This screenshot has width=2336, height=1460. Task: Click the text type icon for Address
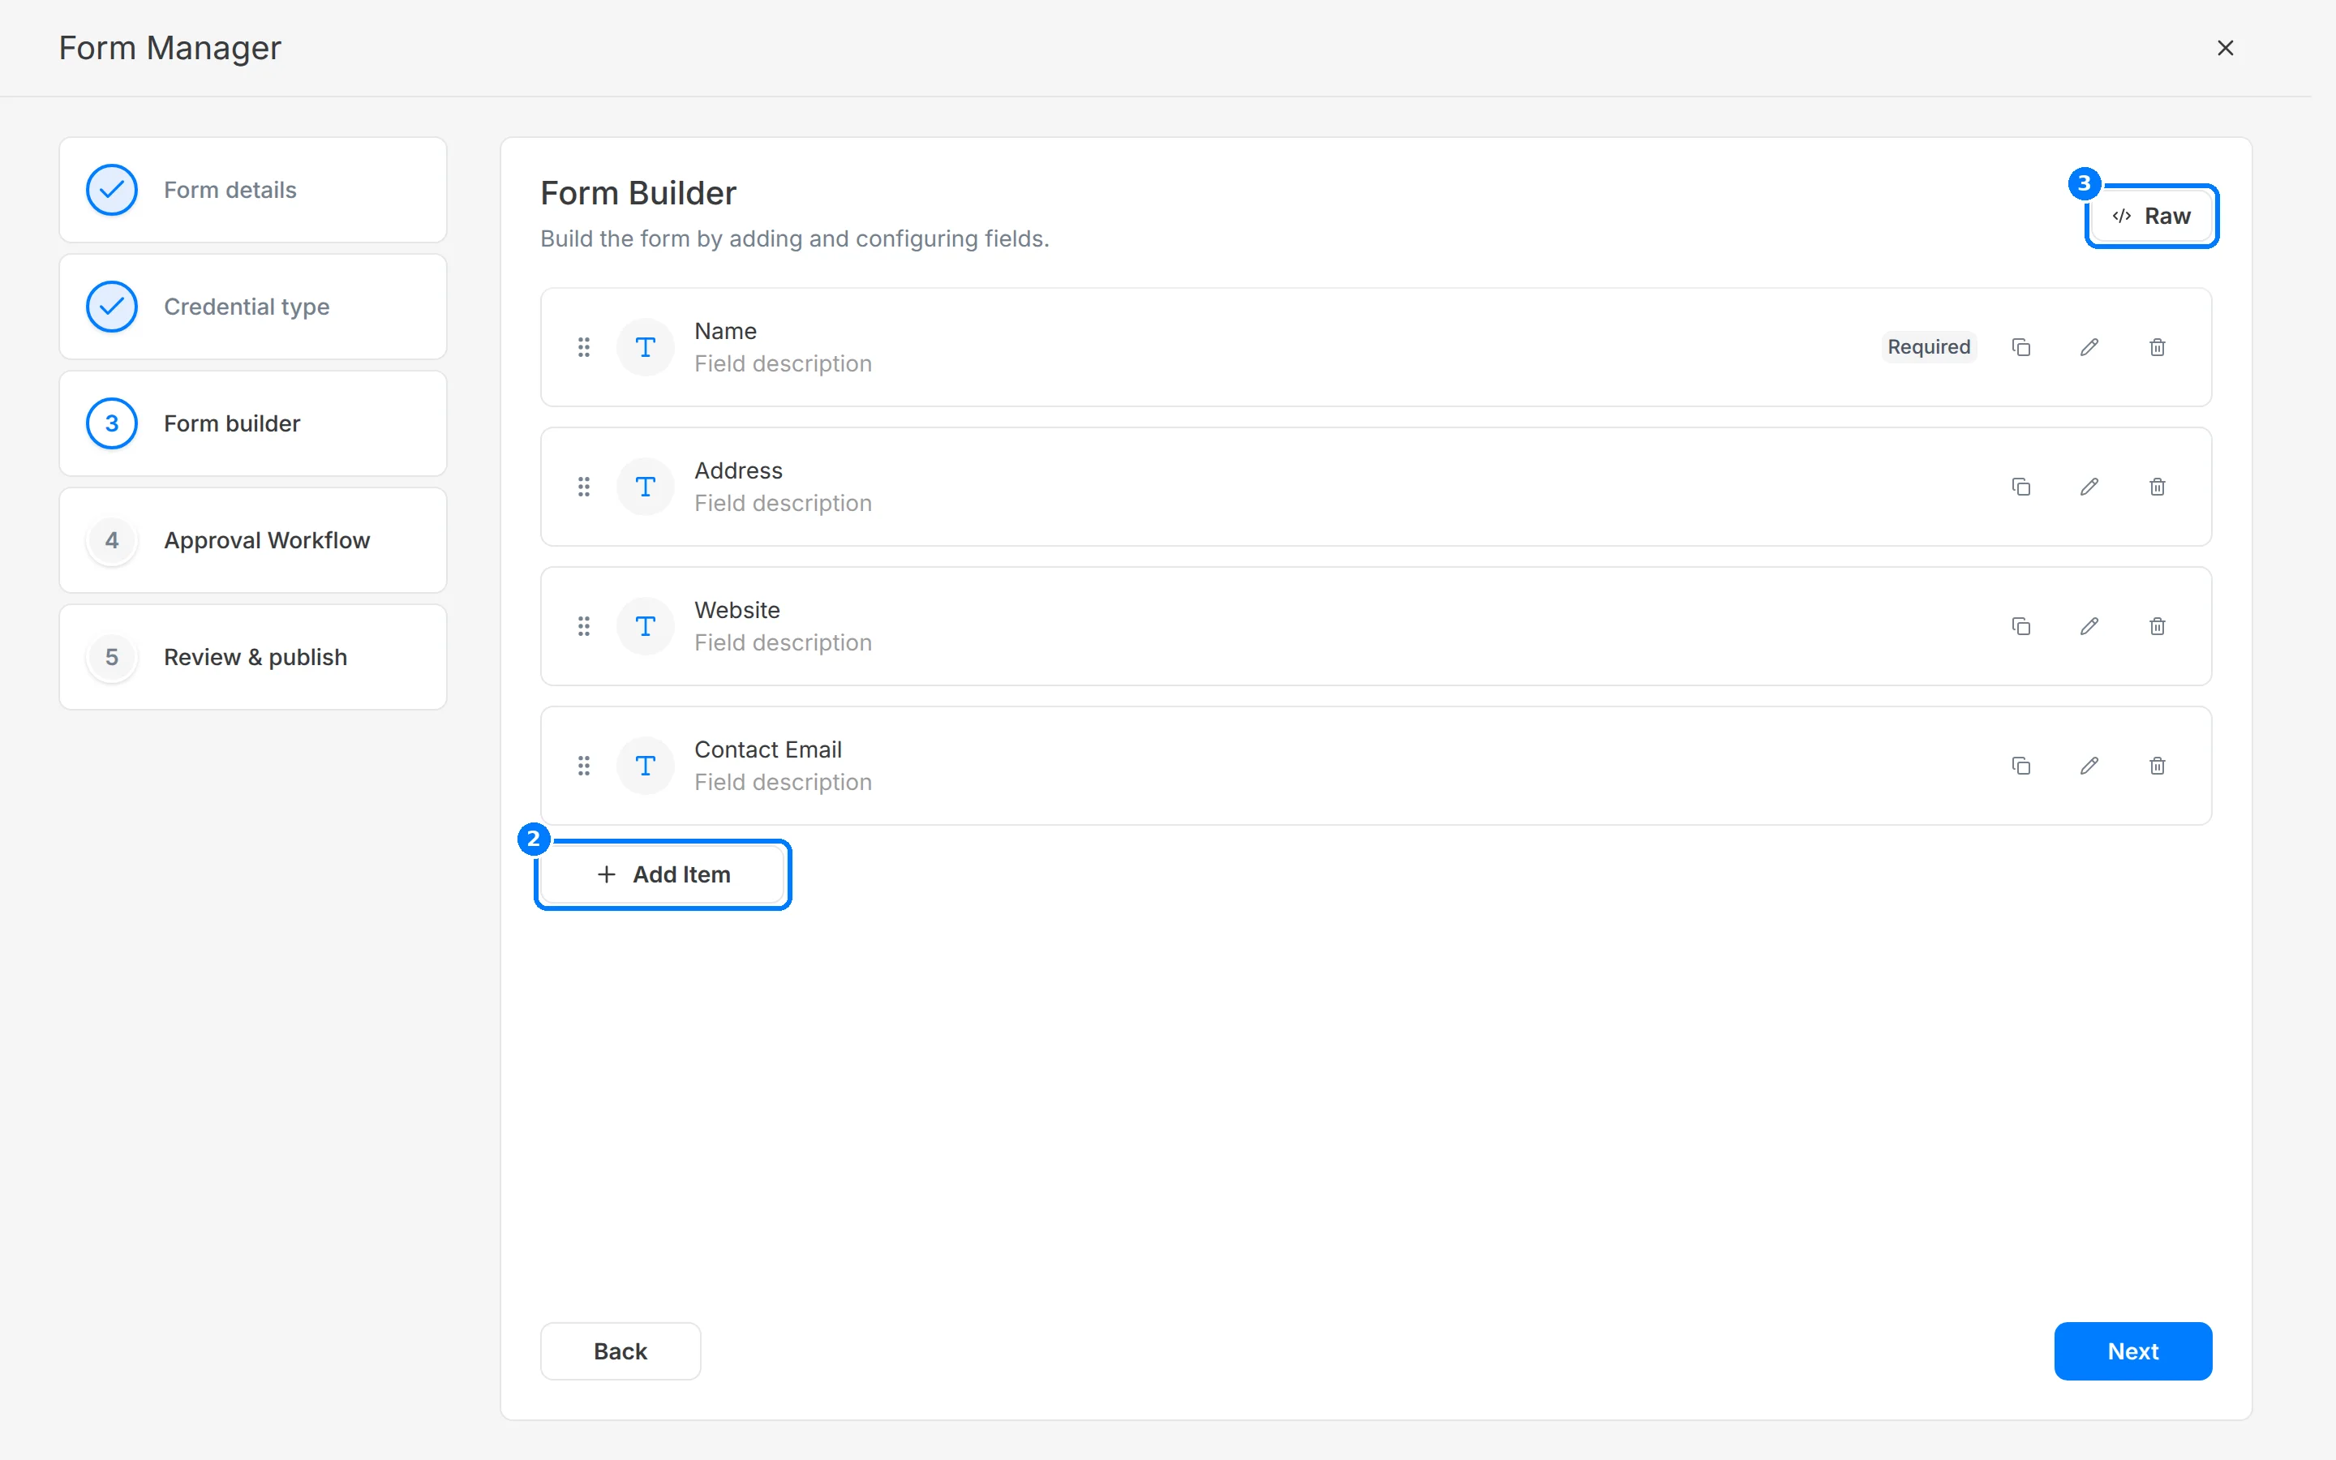(x=645, y=487)
